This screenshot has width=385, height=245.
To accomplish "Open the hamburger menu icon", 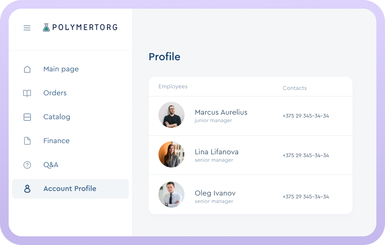I will coord(27,28).
